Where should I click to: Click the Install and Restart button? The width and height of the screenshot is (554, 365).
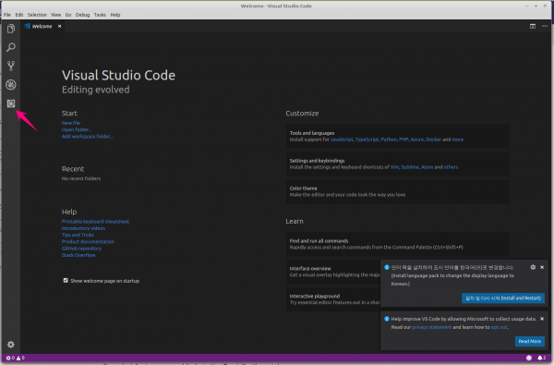point(503,298)
